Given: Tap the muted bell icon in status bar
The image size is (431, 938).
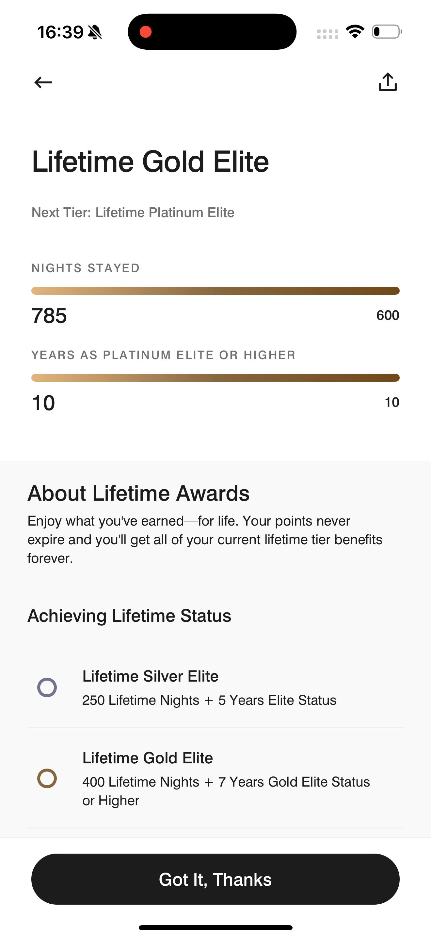Looking at the screenshot, I should [x=95, y=32].
